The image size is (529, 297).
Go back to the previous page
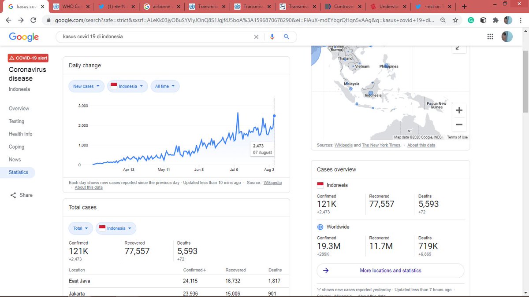click(x=9, y=20)
